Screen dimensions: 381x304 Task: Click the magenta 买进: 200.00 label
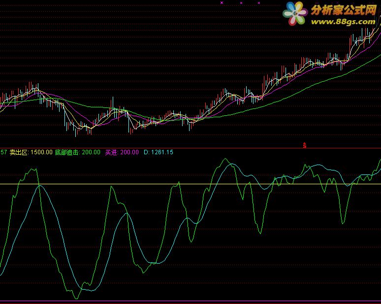[122, 152]
